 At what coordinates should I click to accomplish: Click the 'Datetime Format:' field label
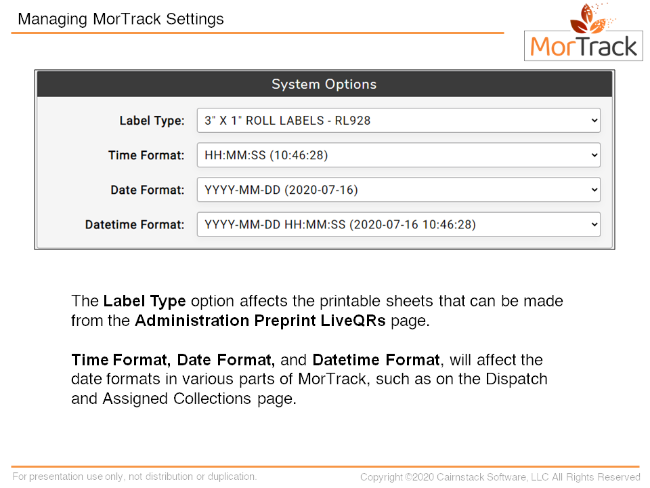pos(135,224)
